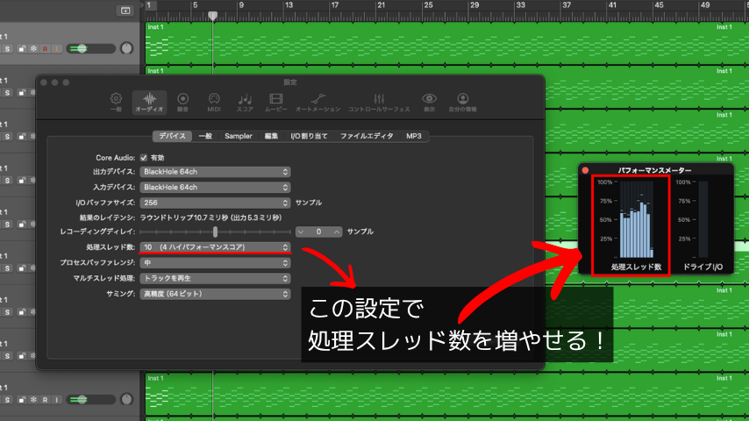Click the ファイルエディタ tab
The height and width of the screenshot is (421, 749).
[367, 136]
